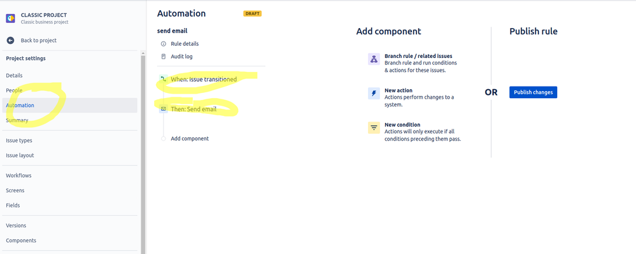The width and height of the screenshot is (636, 254).
Task: Click the New action lightning icon
Action: 374,94
